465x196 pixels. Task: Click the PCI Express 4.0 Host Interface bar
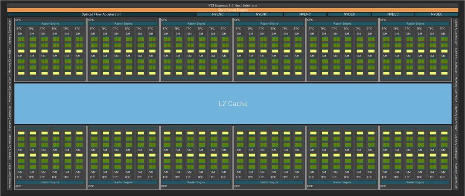(232, 6)
